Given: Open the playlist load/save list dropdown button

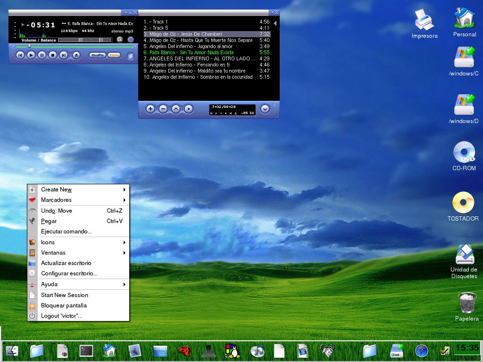Looking at the screenshot, I should click(265, 109).
